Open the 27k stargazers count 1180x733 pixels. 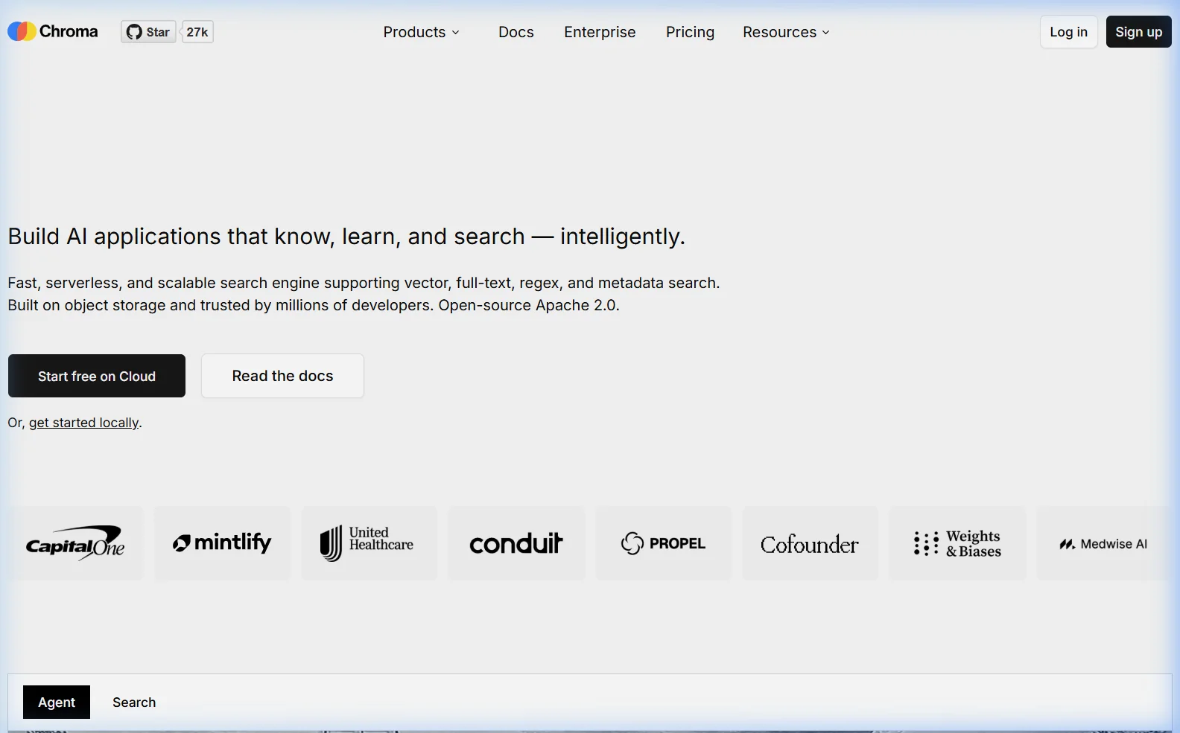(197, 32)
